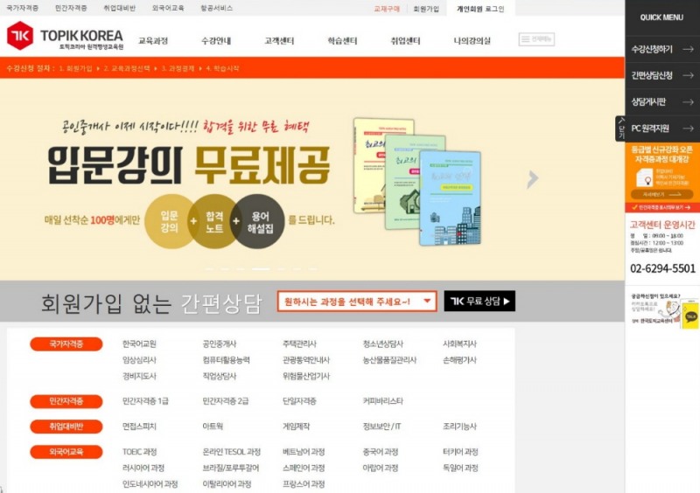Click 자세히보기 button in orange sidebar banner
The image size is (700, 493).
pyautogui.click(x=662, y=195)
